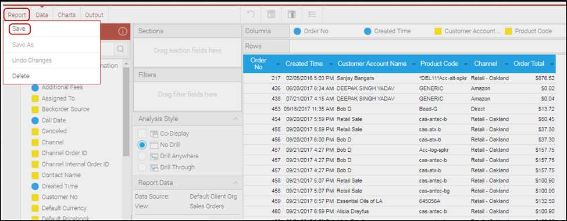567x221 pixels.
Task: Open Order Total column header dropdown
Action: click(552, 64)
